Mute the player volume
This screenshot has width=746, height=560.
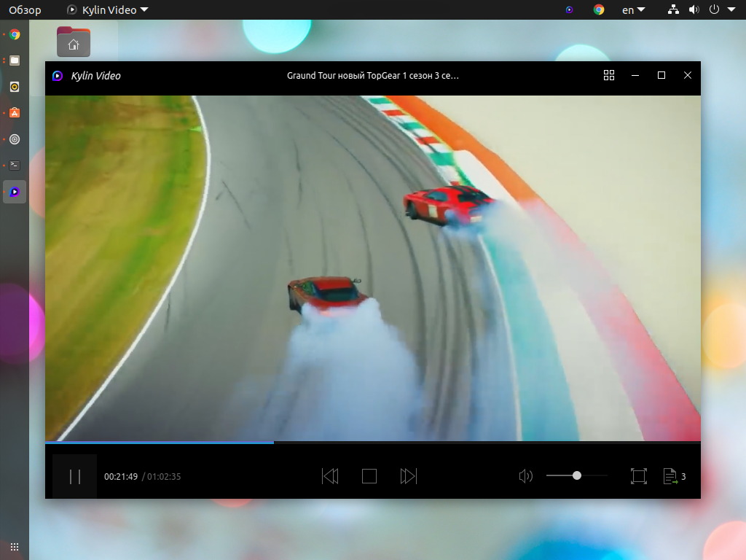[525, 476]
